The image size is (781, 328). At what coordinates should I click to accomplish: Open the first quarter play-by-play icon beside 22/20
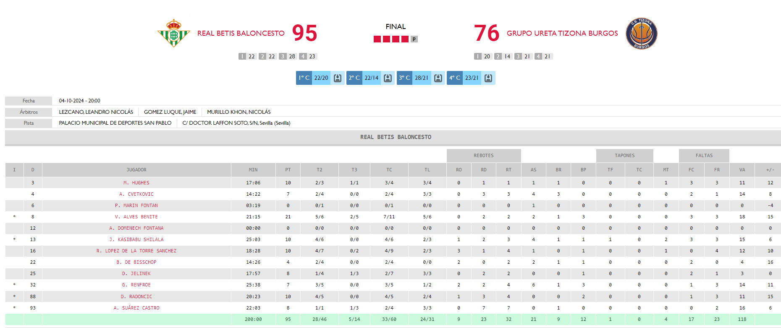coord(338,78)
